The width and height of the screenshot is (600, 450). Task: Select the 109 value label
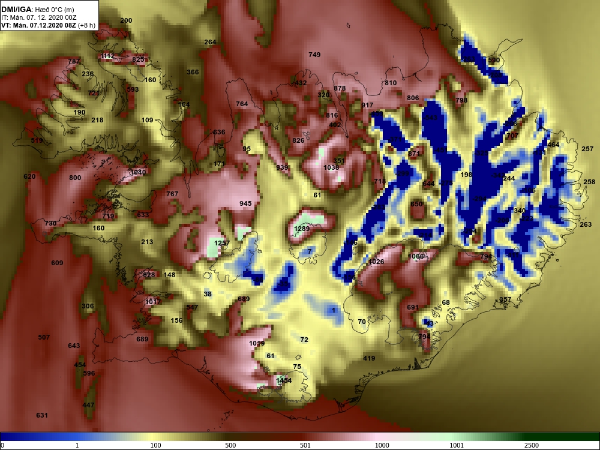tap(148, 120)
